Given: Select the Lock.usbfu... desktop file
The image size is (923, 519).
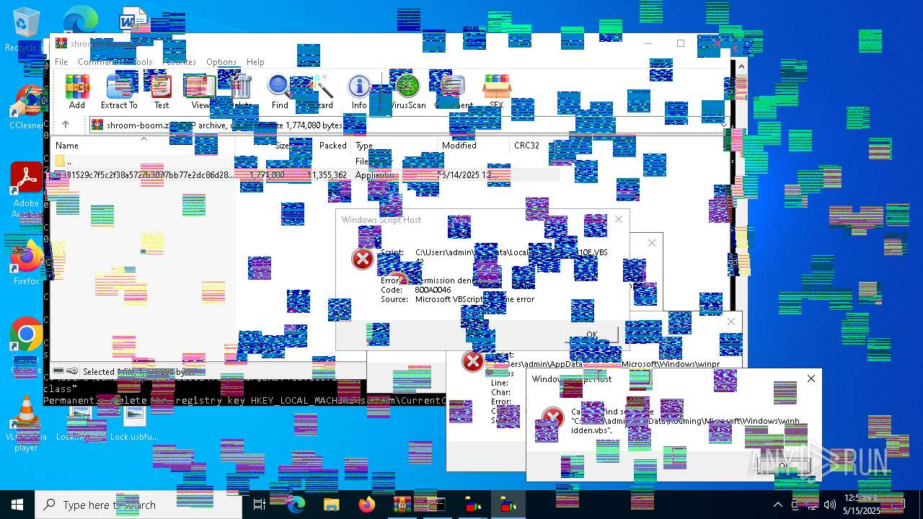Looking at the screenshot, I should point(134,424).
